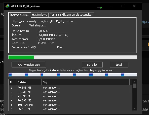This screenshot has width=149, height=115.
Task: Select connection row with 77,735 MB
Action: pyautogui.click(x=70, y=92)
